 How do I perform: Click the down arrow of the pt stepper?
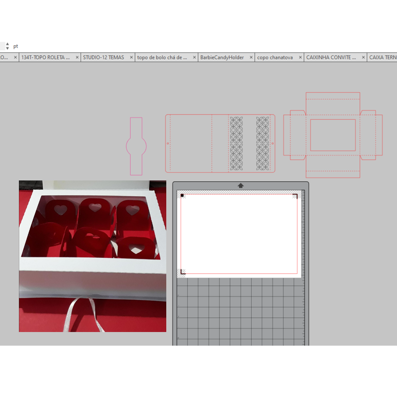tap(7, 48)
